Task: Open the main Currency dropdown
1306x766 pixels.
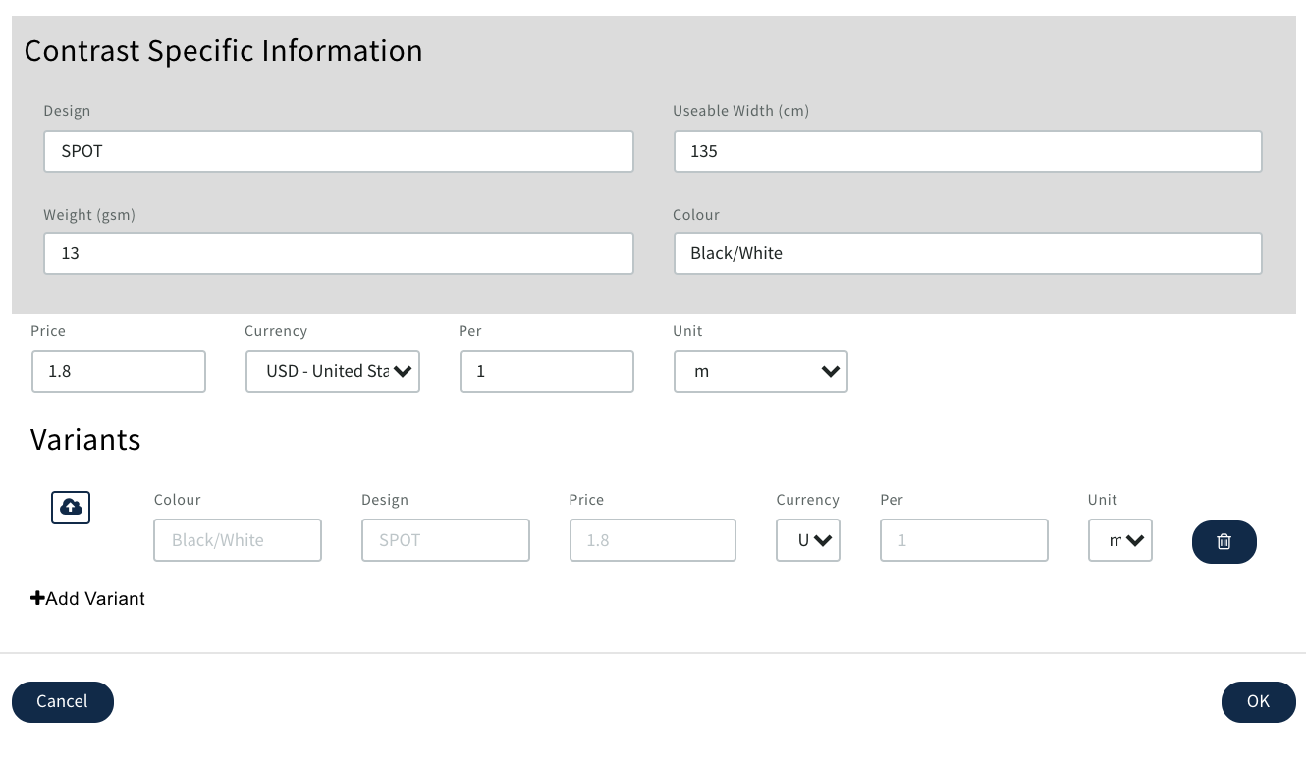Action: tap(333, 371)
